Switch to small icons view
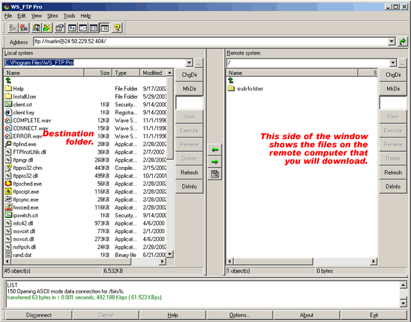Screen dimensions: 411x322 tap(83, 28)
